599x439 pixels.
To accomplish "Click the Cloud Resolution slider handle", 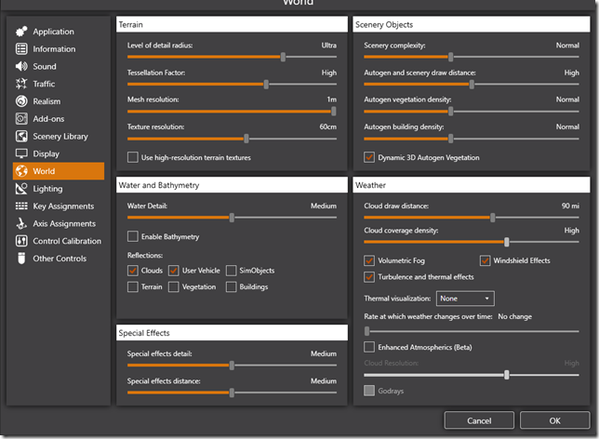I will point(507,375).
